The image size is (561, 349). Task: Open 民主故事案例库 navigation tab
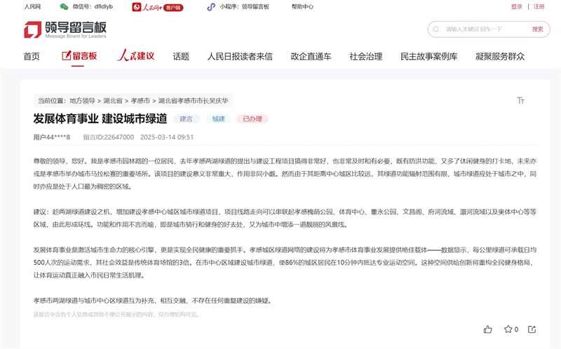coord(429,56)
